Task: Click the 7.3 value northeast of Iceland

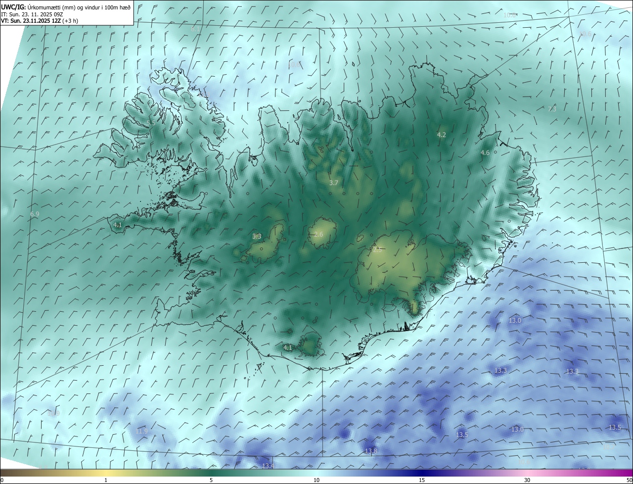Action: 552,109
